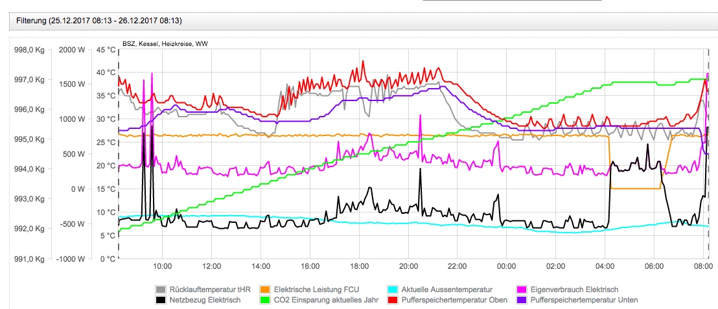Click the 997,0 Kg axis label
Screen dimensions: 718x309
pyautogui.click(x=30, y=80)
